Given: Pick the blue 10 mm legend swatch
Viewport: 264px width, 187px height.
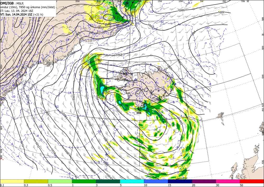Looking at the screenshot, I should coord(156,181).
